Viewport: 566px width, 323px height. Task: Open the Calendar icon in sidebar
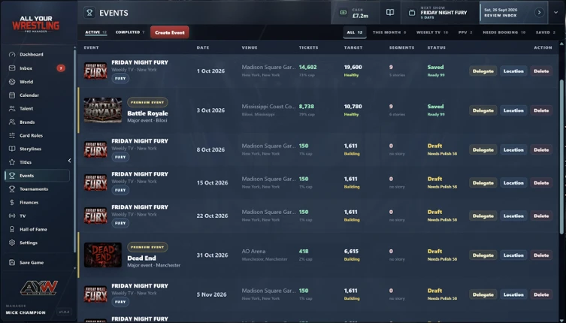(12, 95)
